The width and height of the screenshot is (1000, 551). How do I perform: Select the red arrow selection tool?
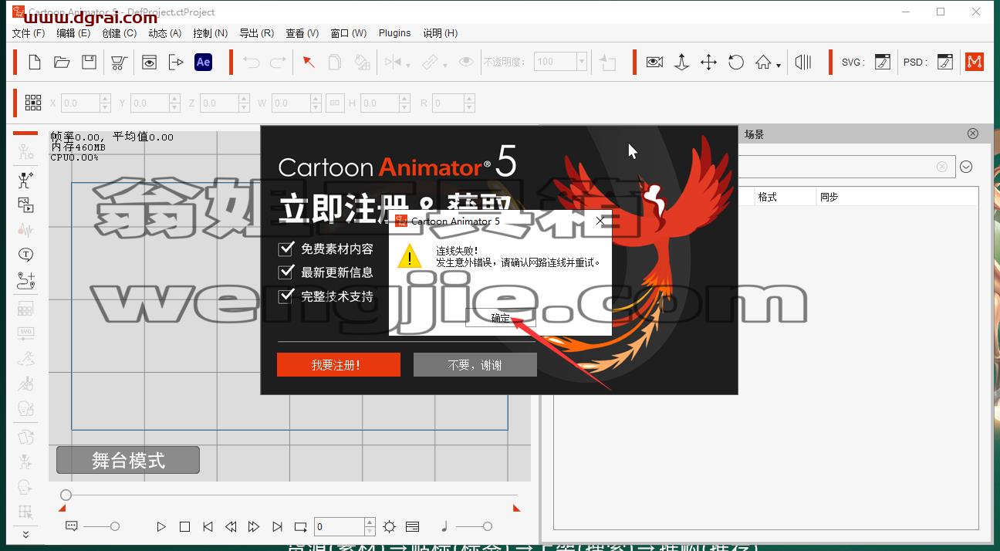tap(309, 63)
